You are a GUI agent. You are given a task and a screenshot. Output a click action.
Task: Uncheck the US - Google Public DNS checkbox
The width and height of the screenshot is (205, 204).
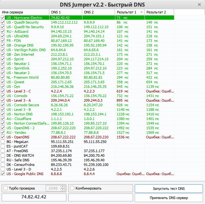click(x=3, y=174)
